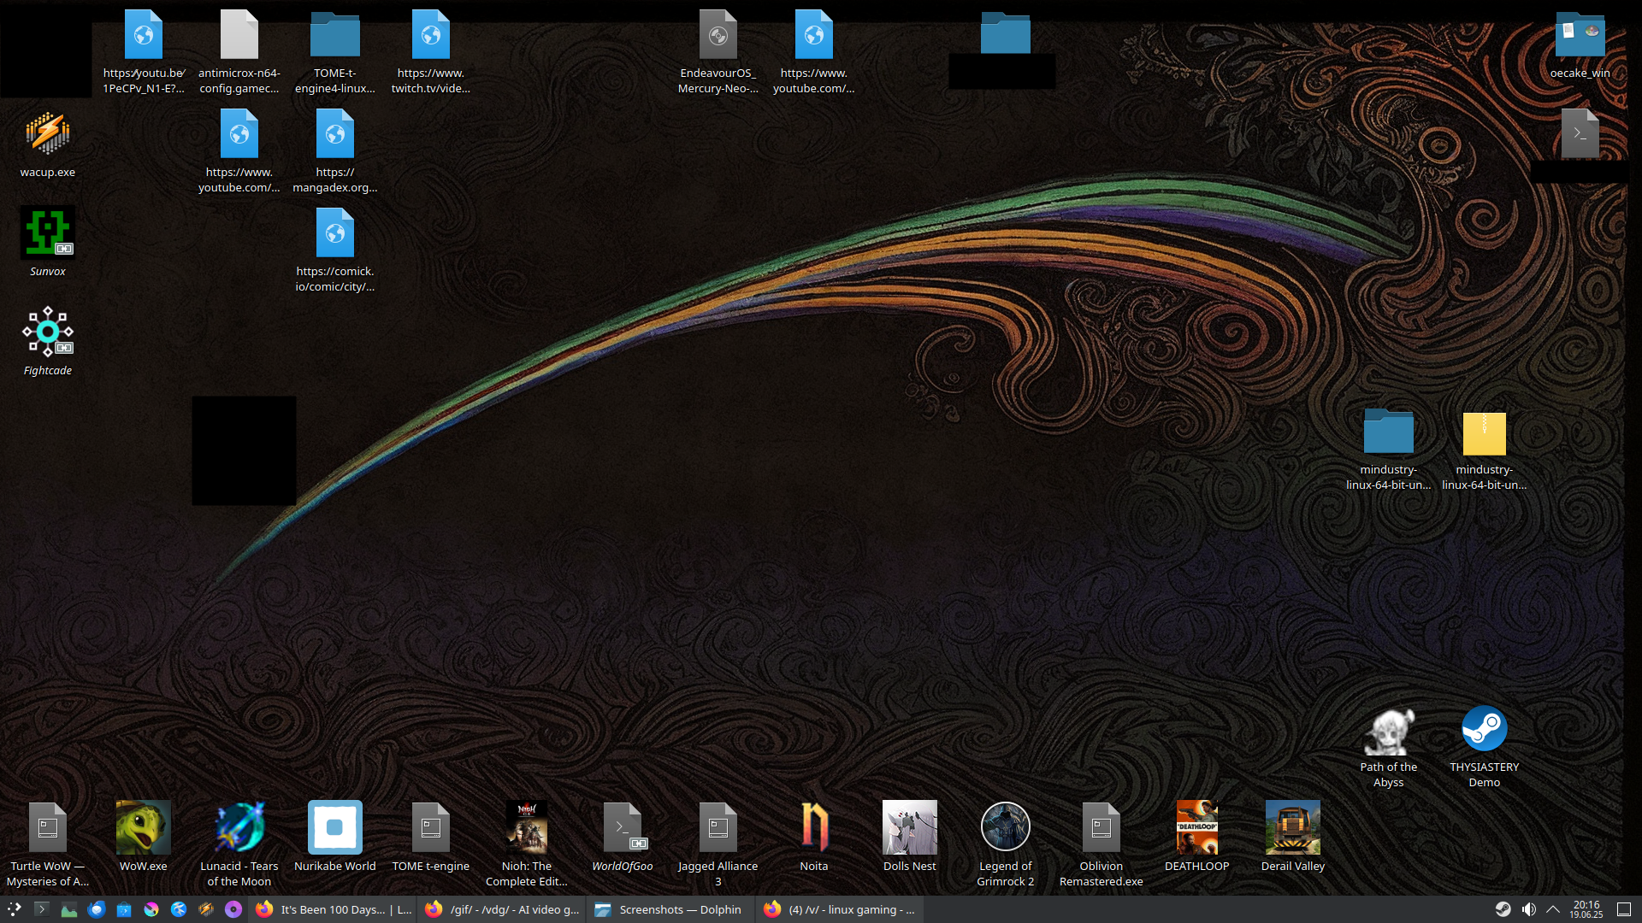Click the purple disc taskbar icon

pos(233,909)
